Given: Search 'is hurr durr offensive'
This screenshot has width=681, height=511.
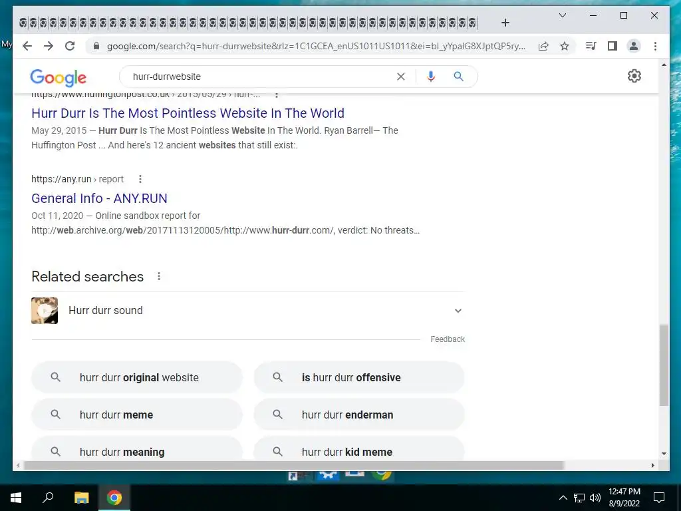Looking at the screenshot, I should [358, 378].
